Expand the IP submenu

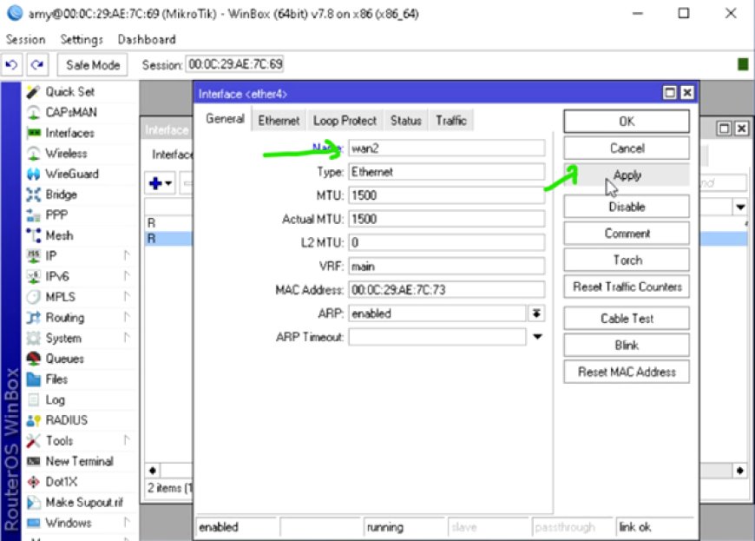click(x=127, y=255)
